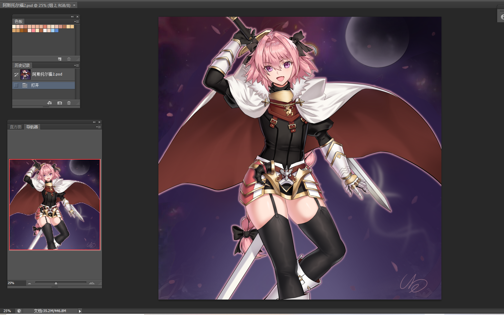Close the 导航器 panel group
This screenshot has width=504, height=315.
pos(99,122)
